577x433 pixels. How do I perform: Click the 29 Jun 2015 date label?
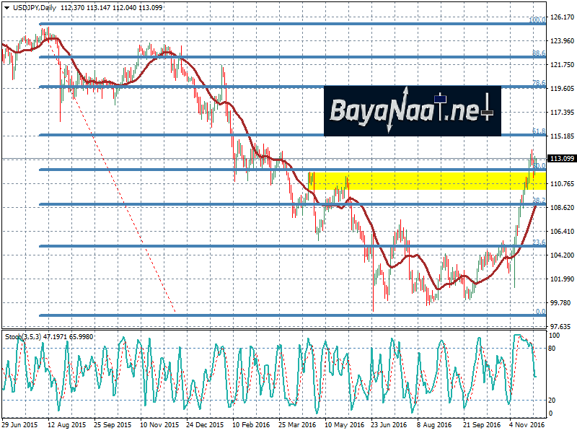[19, 426]
